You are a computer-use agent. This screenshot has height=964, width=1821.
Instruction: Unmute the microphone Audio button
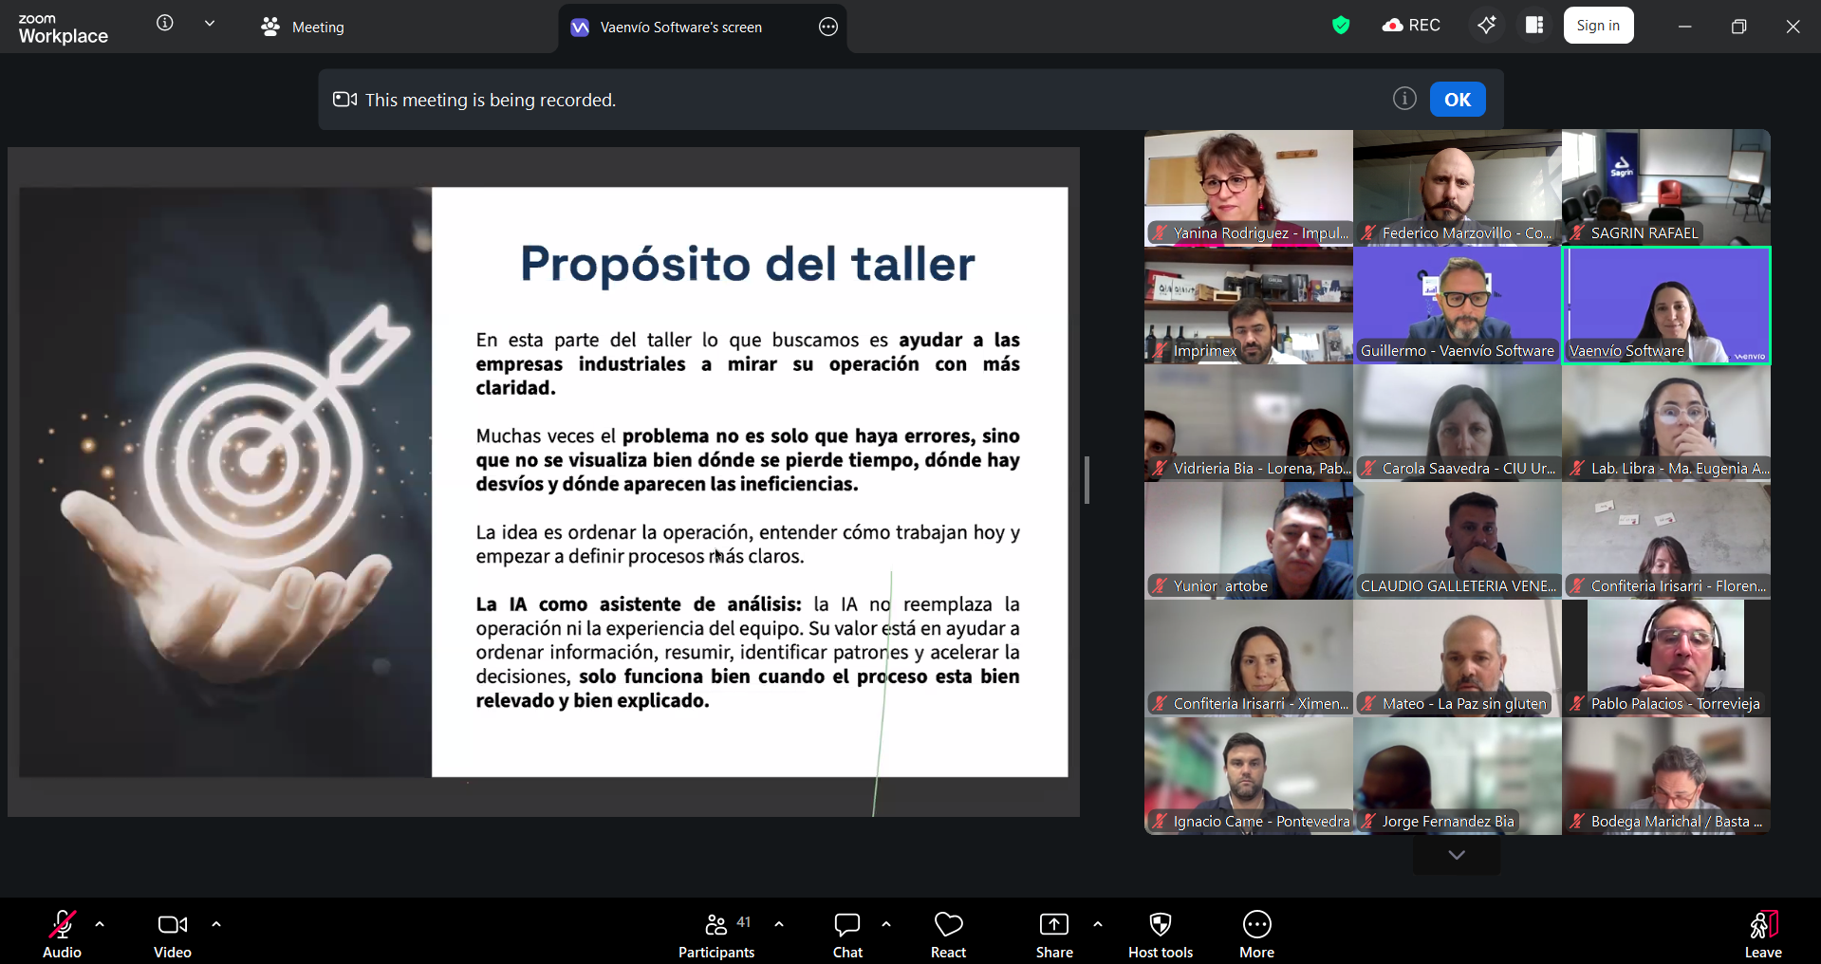pos(63,935)
